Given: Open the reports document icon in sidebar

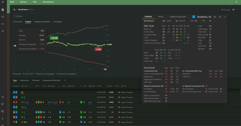Looking at the screenshot, I should 3,10.
